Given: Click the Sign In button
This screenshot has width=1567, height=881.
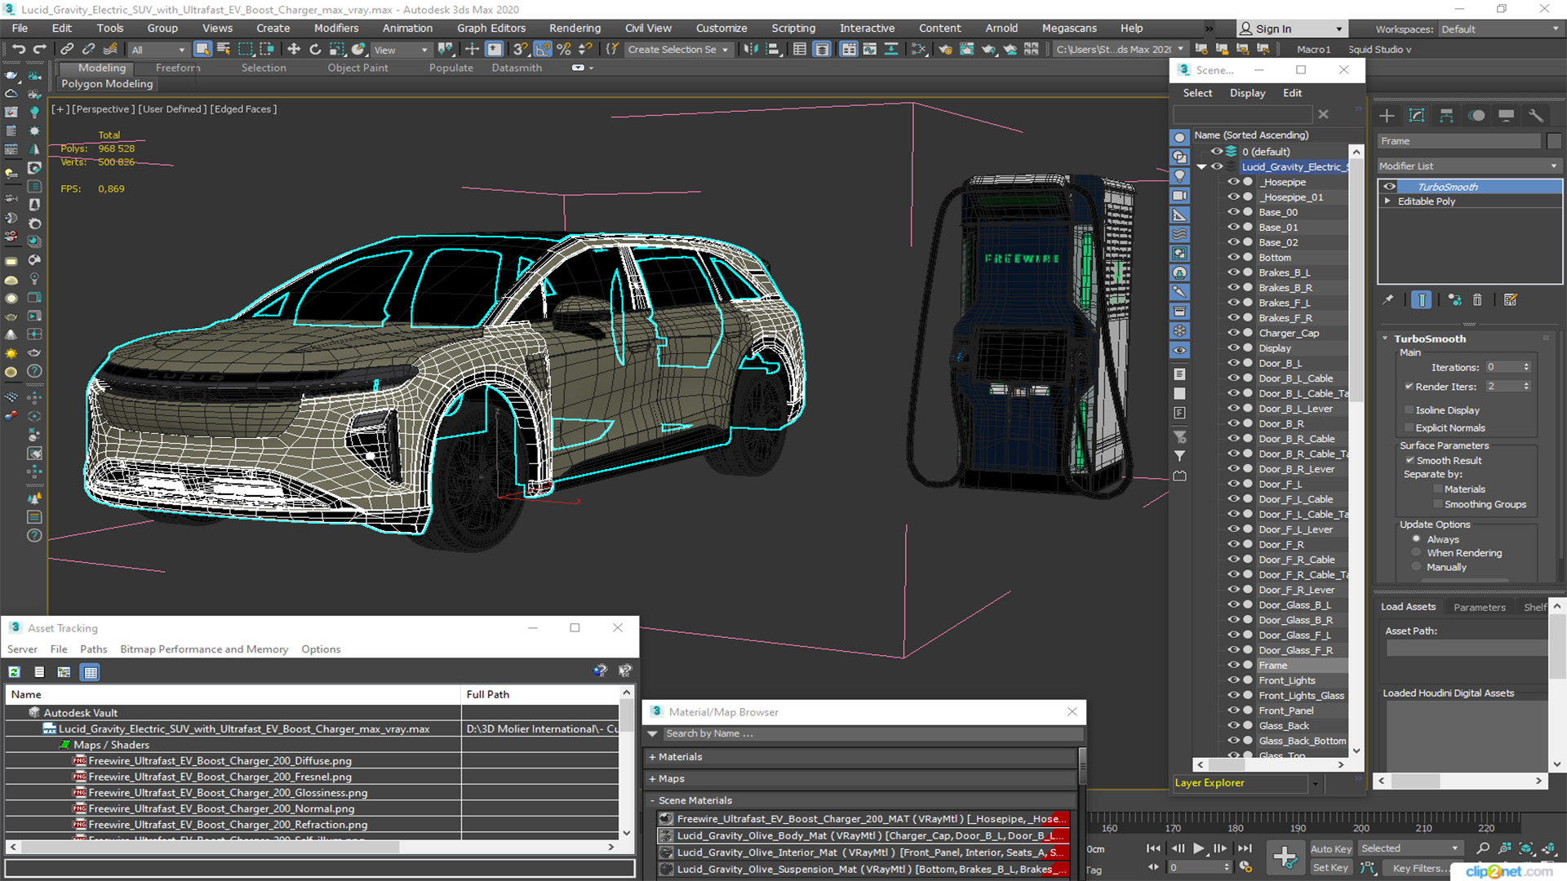Looking at the screenshot, I should [x=1292, y=29].
